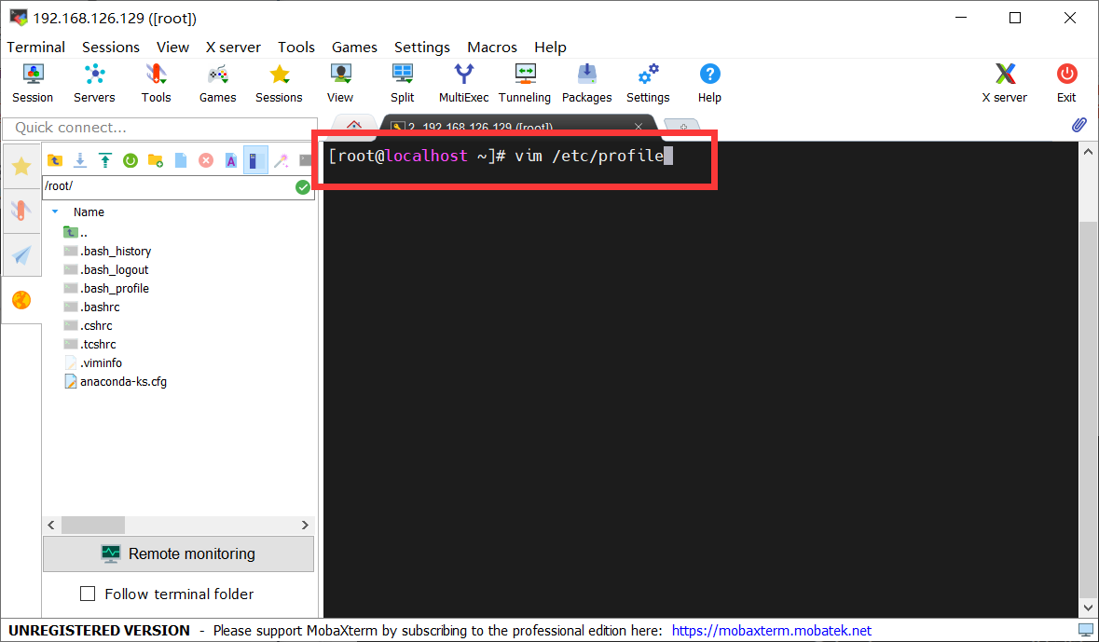Screen dimensions: 1099x642
Task: Open the sidebar Sessions star tab
Action: click(21, 166)
